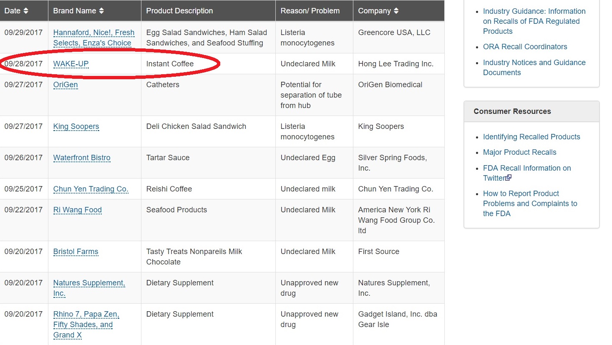Screen dimensions: 612x345
Task: Click the Reason/ Problem column header
Action: click(314, 11)
